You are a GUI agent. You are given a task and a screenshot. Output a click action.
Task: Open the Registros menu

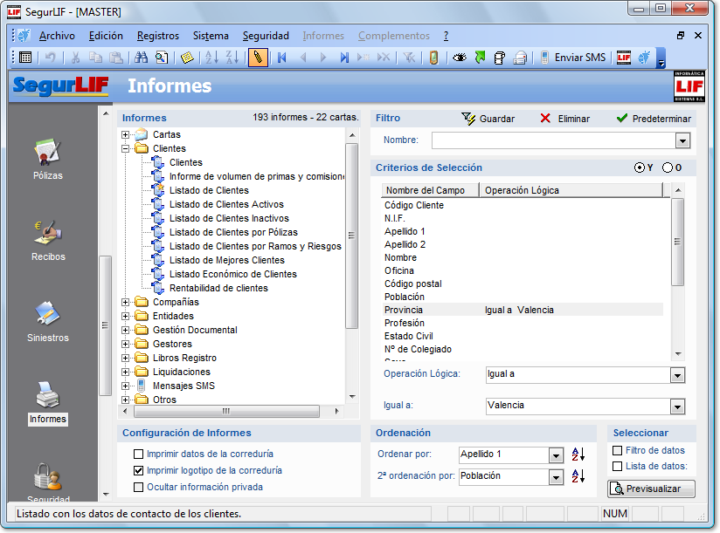point(158,36)
